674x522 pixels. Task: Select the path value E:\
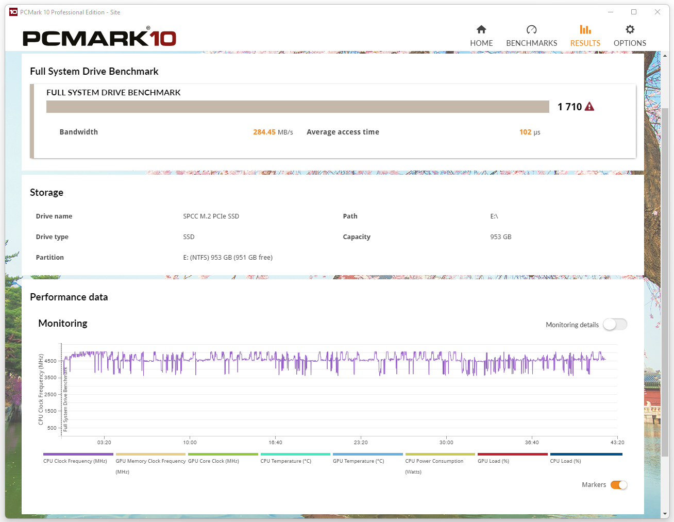point(494,216)
